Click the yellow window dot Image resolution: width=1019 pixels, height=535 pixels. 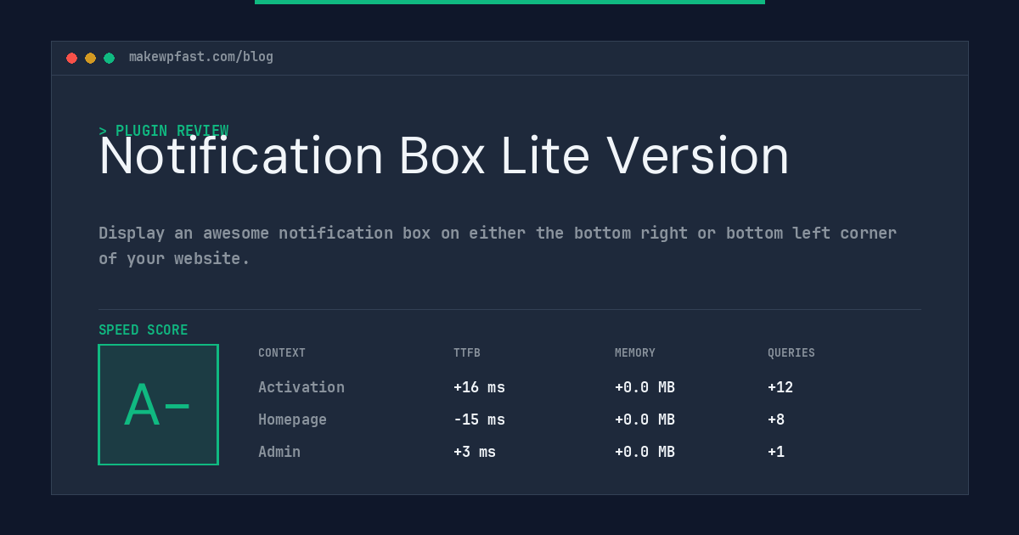pyautogui.click(x=90, y=58)
